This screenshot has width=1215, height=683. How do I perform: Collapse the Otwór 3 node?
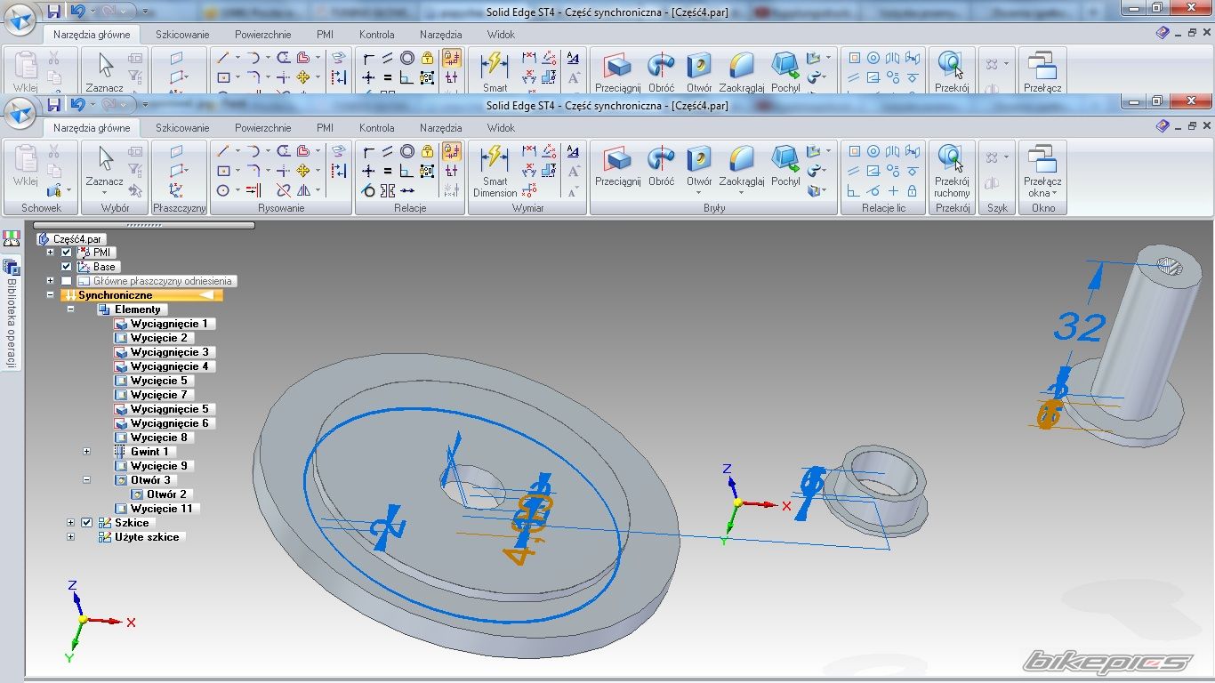click(86, 480)
